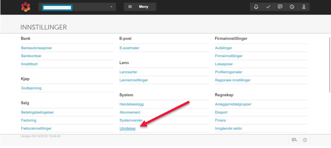Open Bankautorisasjoner settings
331x148 pixels.
tap(36, 48)
